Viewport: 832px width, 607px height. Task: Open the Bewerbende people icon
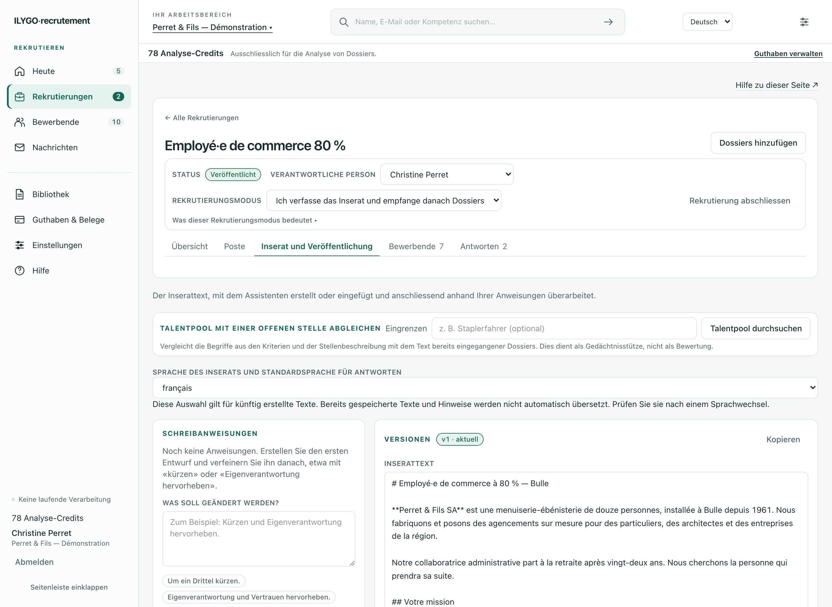[19, 122]
